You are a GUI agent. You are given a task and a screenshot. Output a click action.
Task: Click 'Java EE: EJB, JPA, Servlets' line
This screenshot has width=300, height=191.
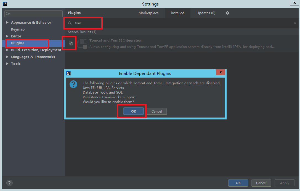pos(103,88)
